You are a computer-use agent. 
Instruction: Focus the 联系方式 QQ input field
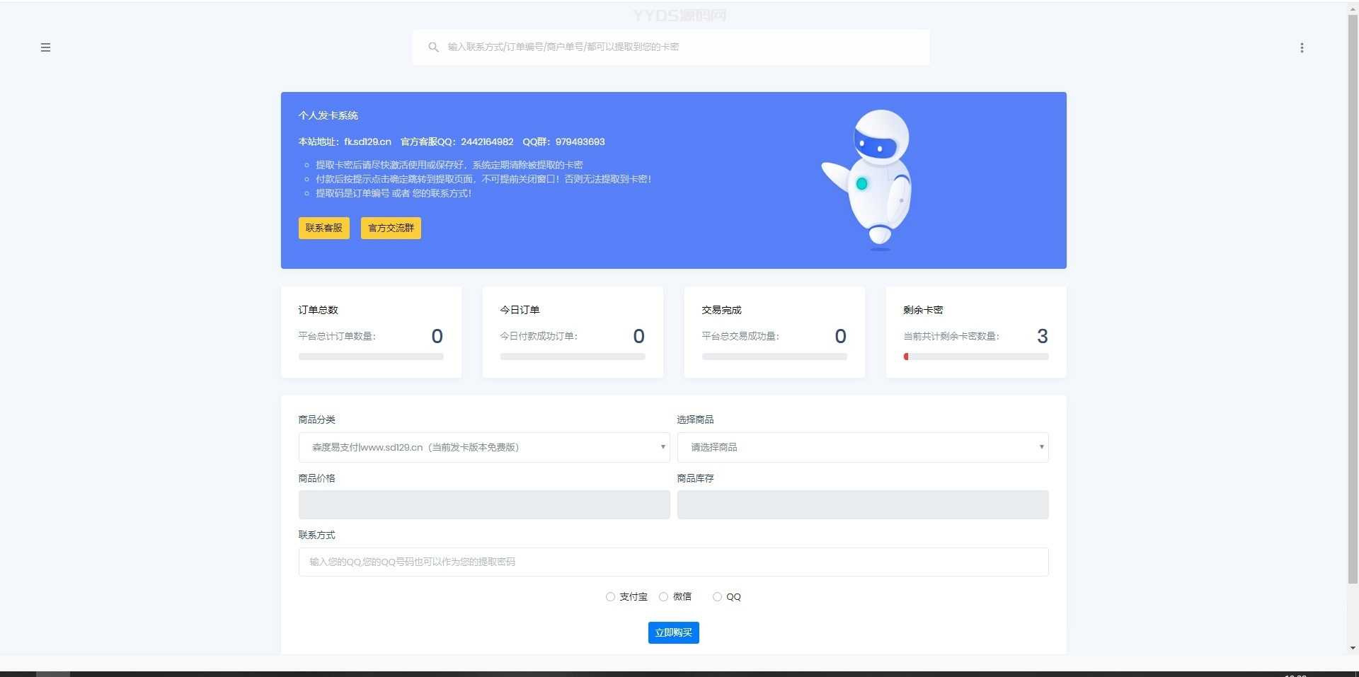coord(672,562)
